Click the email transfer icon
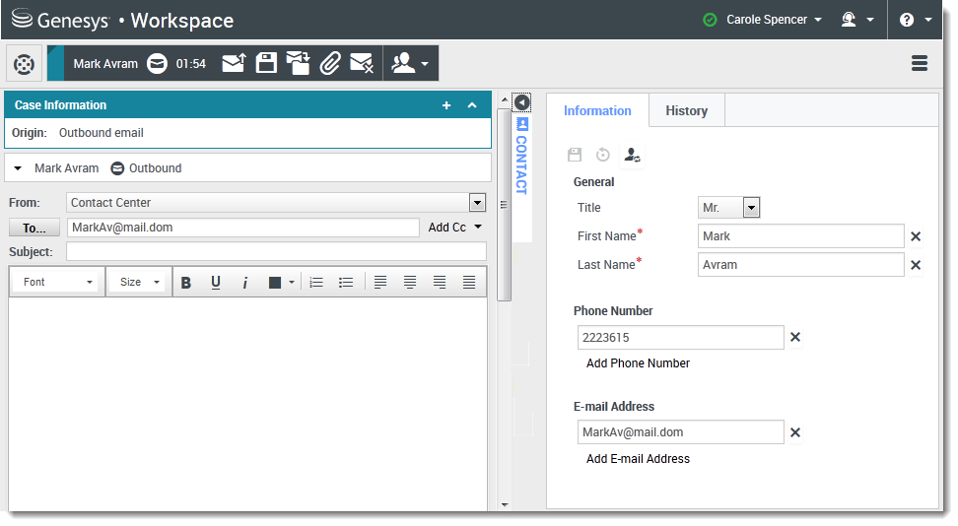This screenshot has height=526, width=958. pos(299,63)
